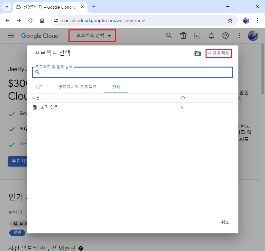The image size is (265, 251).
Task: Open the tab search dropdown chevron
Action: 7,7
